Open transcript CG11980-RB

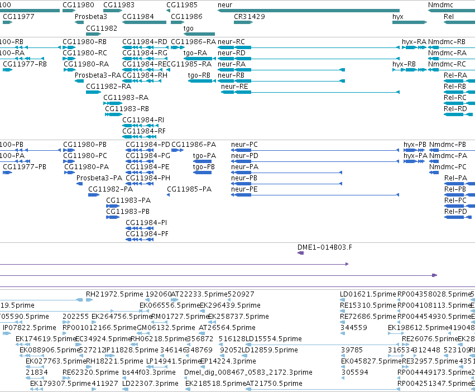84,41
